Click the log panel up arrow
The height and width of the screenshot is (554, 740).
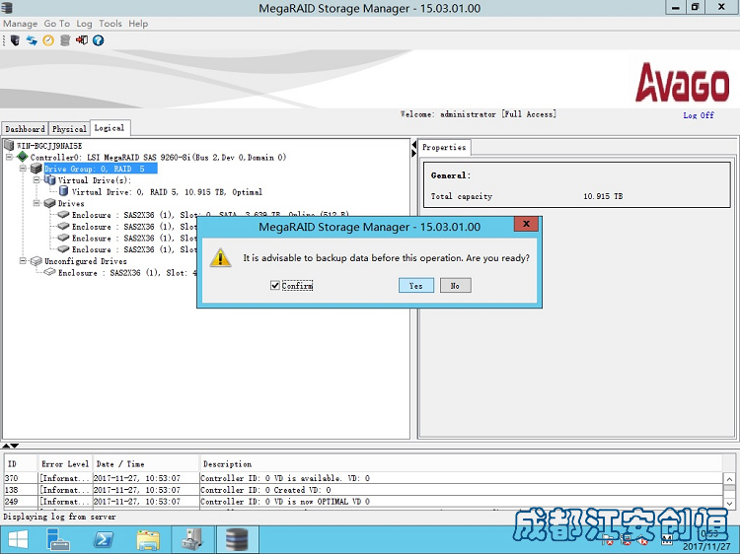[x=6, y=446]
